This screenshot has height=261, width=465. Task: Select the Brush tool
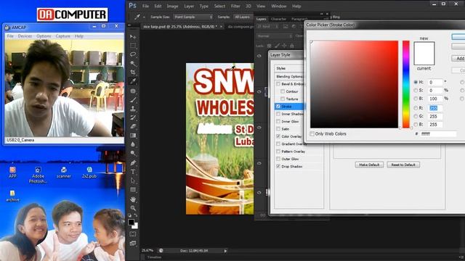pos(133,100)
